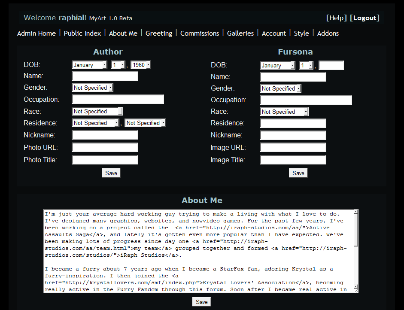Open the Addons menu link
This screenshot has width=404, height=310.
[328, 33]
